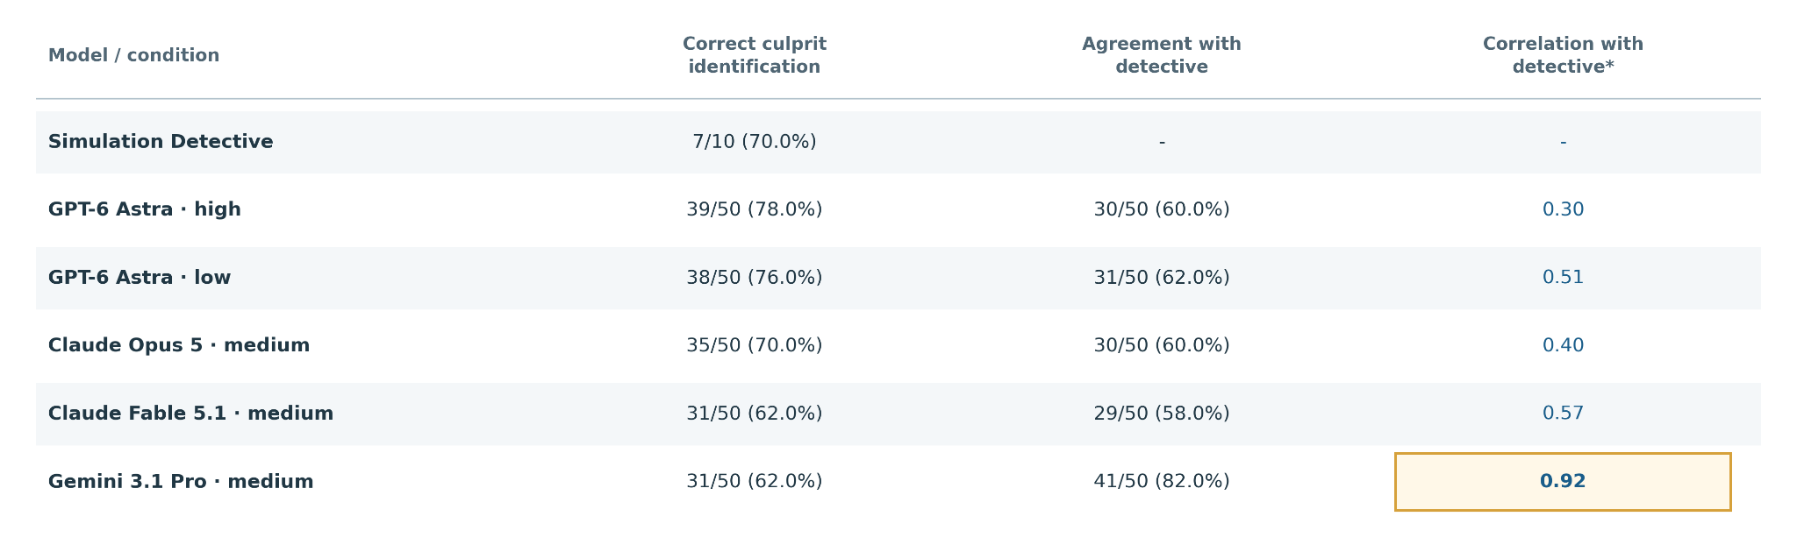This screenshot has height=559, width=1797.
Task: Click the 0.51 correlation value
Action: tap(1563, 278)
